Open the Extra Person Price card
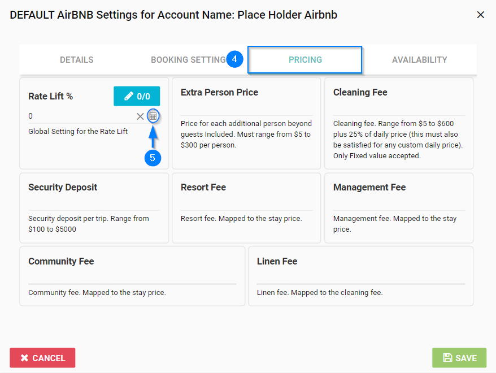 pyautogui.click(x=246, y=123)
